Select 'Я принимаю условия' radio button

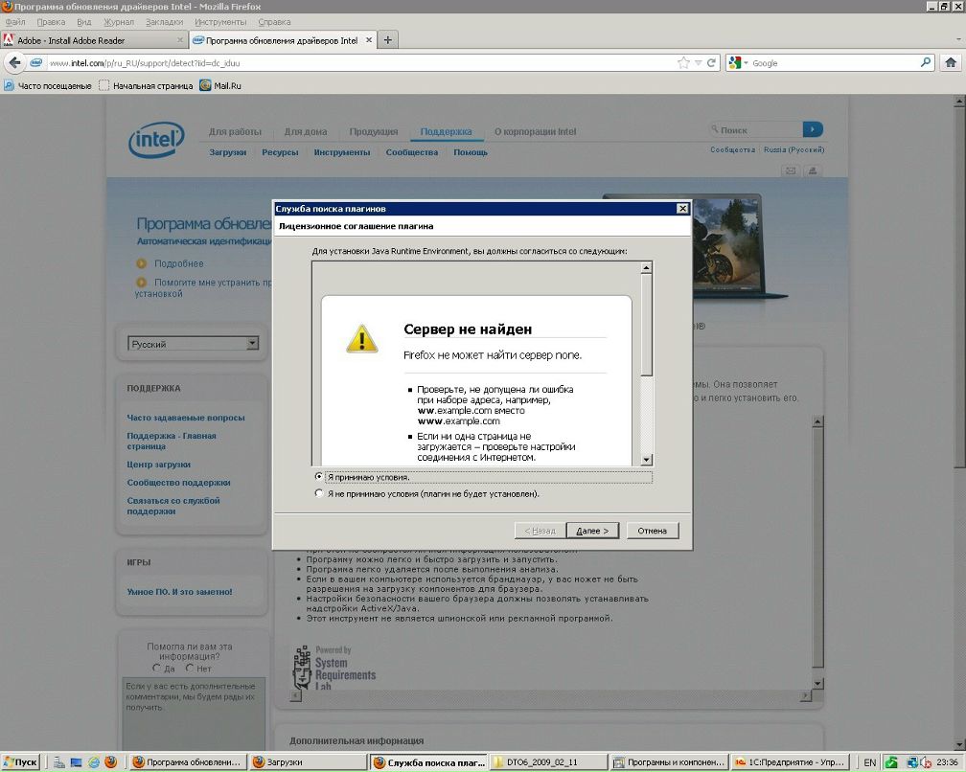tap(319, 476)
